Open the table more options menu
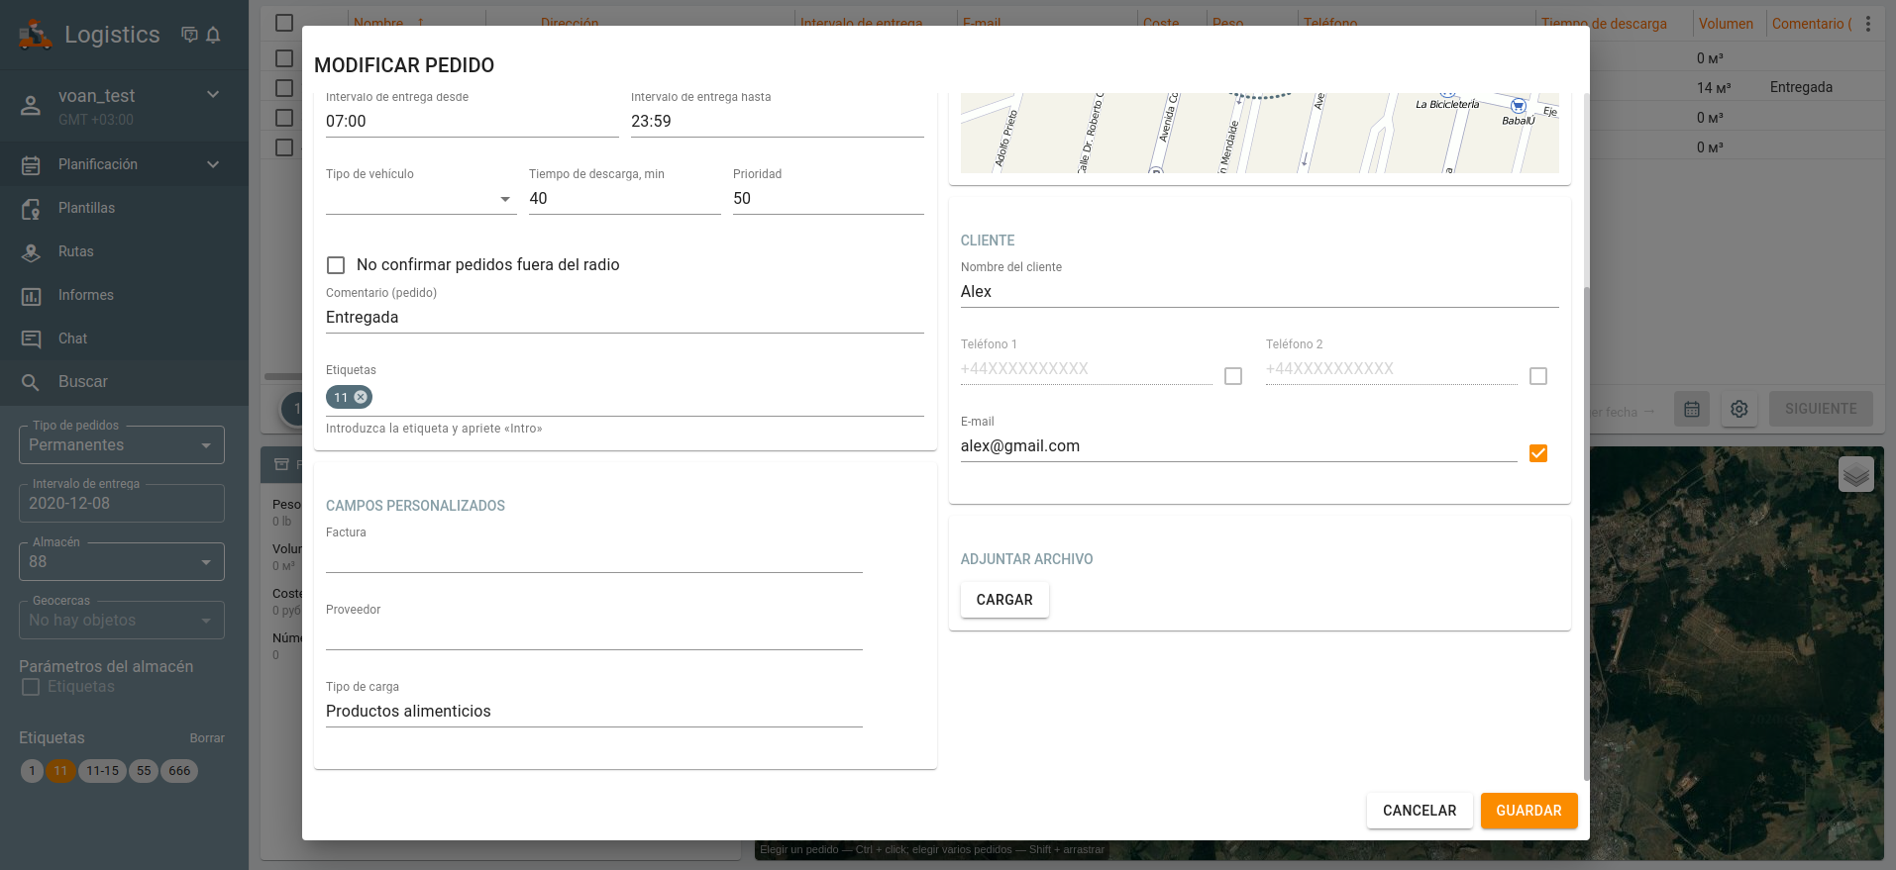Viewport: 1896px width, 870px height. (1867, 24)
